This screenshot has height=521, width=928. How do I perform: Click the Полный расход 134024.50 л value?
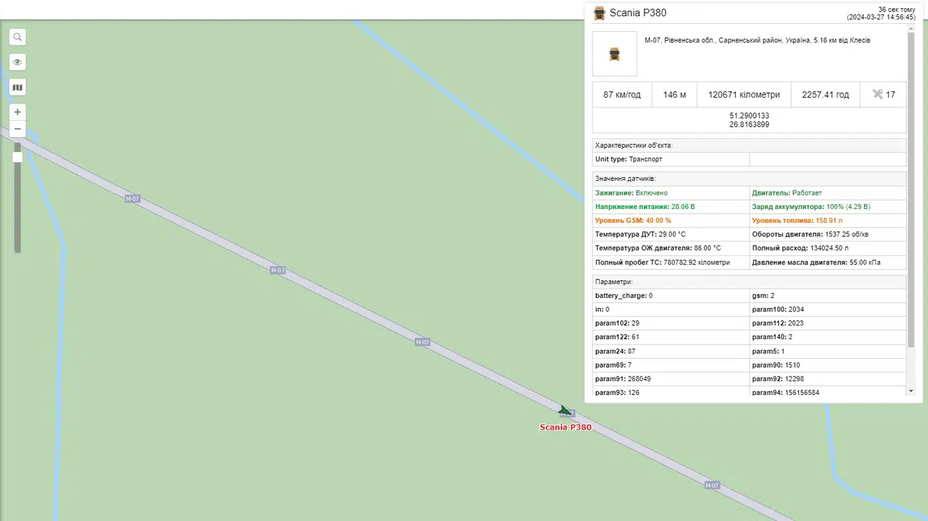point(827,248)
